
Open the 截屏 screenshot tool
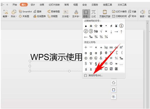(x=6, y=14)
